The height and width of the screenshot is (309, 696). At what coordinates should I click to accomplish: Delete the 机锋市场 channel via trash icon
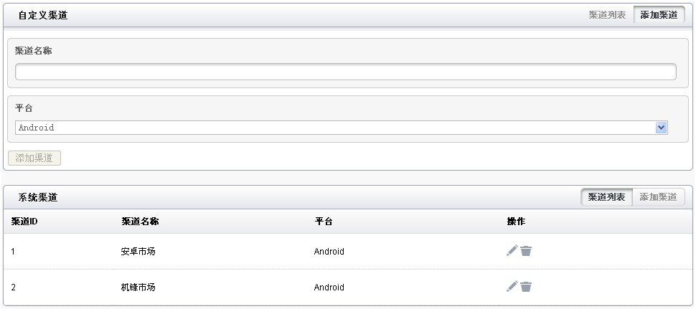pyautogui.click(x=526, y=287)
